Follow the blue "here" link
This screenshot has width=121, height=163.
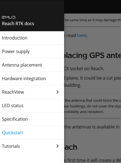(x=82, y=35)
